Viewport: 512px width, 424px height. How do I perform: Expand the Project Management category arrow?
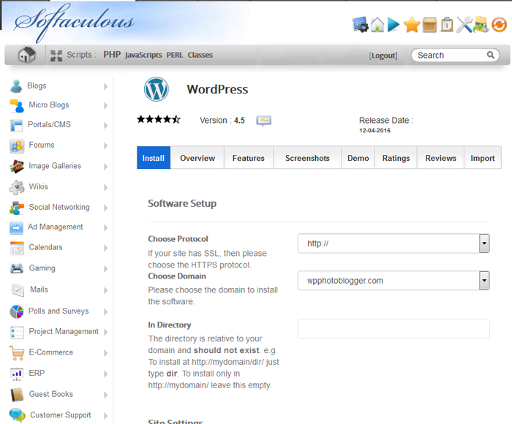pyautogui.click(x=105, y=332)
